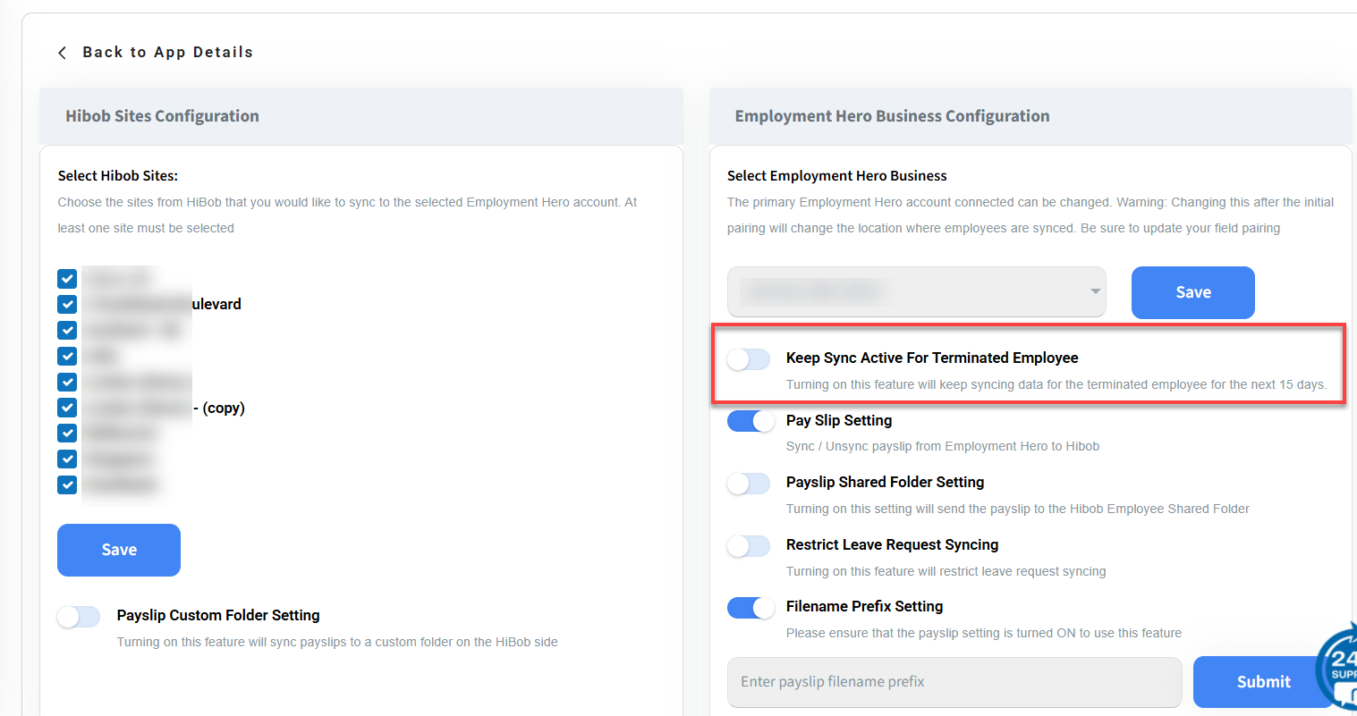Turn off the Pay Slip Setting toggle
The height and width of the screenshot is (716, 1357).
click(751, 421)
